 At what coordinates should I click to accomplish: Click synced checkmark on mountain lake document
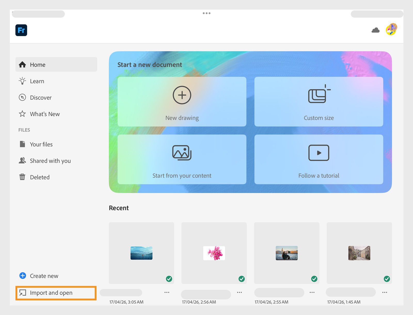point(169,279)
